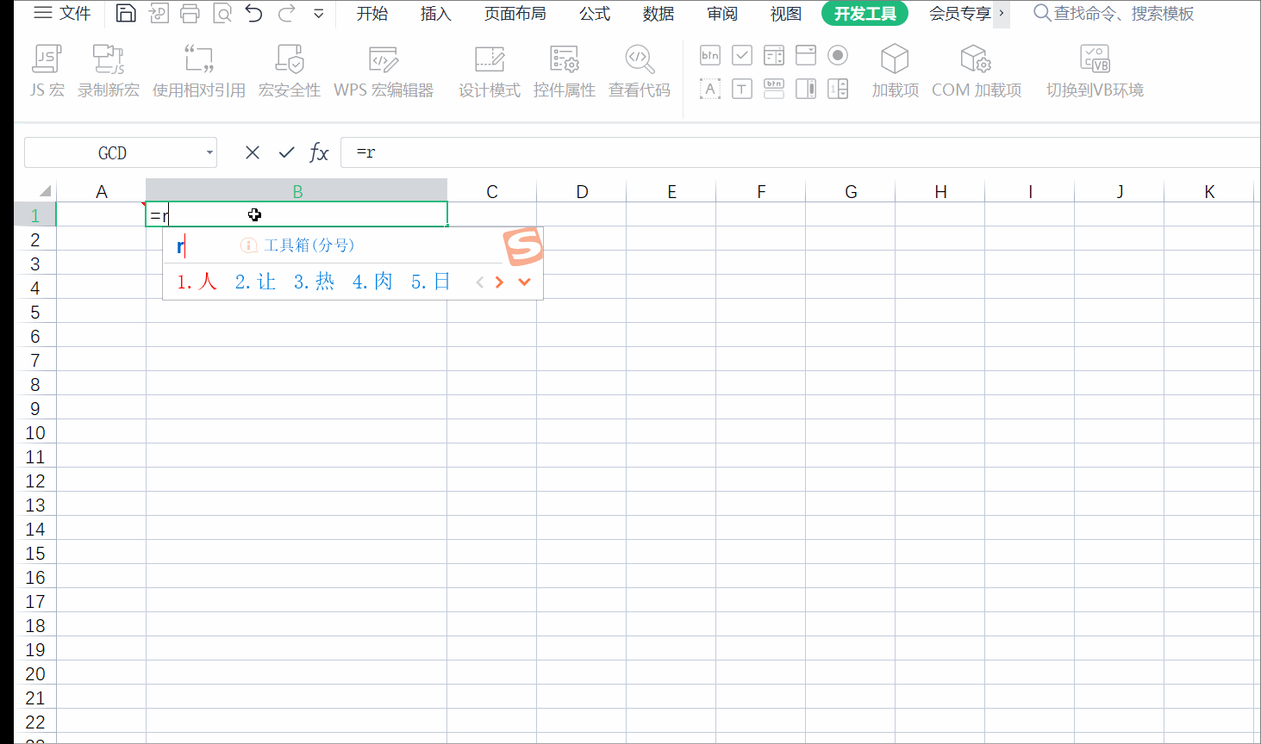The image size is (1261, 744).
Task: Insert a text box (T) control
Action: 742,89
